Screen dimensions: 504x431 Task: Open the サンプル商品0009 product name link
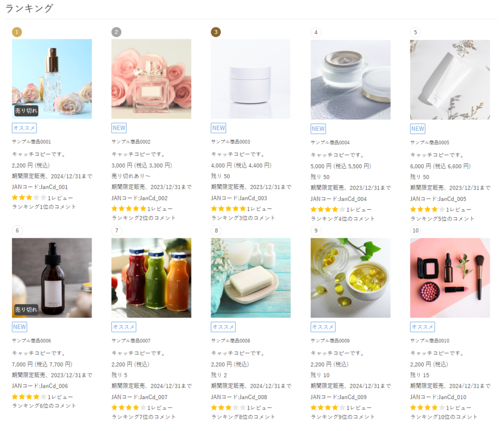(x=330, y=341)
